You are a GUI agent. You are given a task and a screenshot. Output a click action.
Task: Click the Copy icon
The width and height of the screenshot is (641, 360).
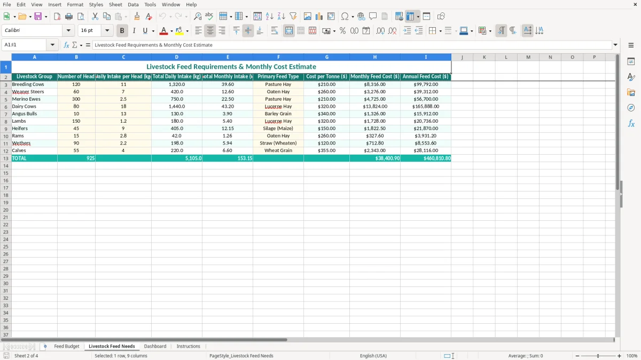point(107,17)
